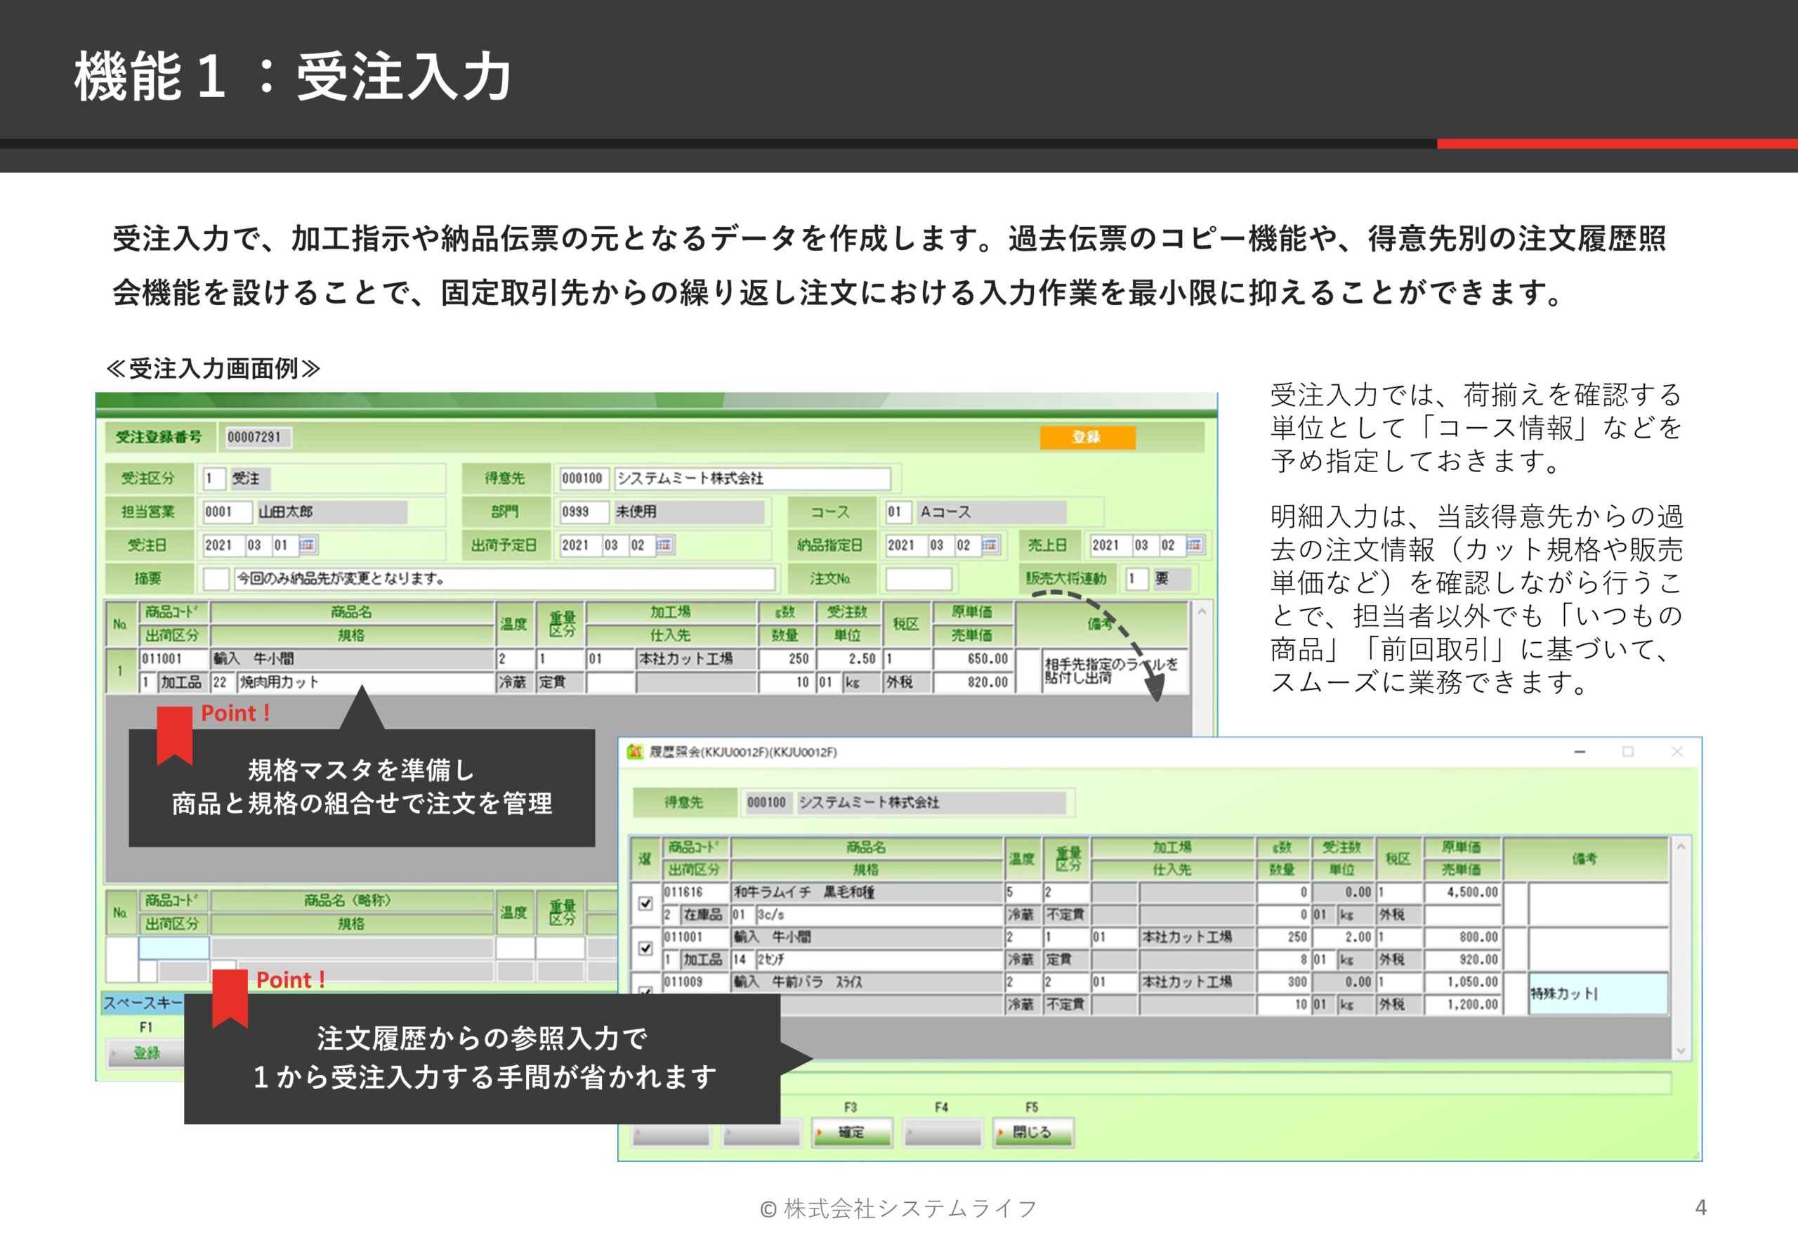Click the 部門 name 未使用
Image resolution: width=1798 pixels, height=1245 pixels.
[688, 511]
